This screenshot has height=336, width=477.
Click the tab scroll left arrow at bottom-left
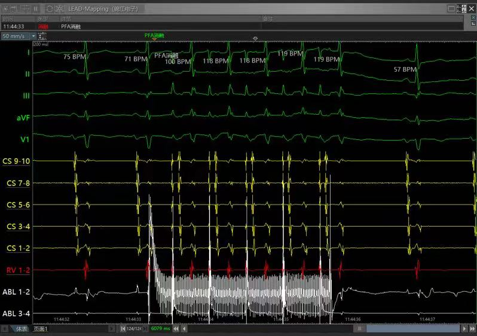[5, 329]
